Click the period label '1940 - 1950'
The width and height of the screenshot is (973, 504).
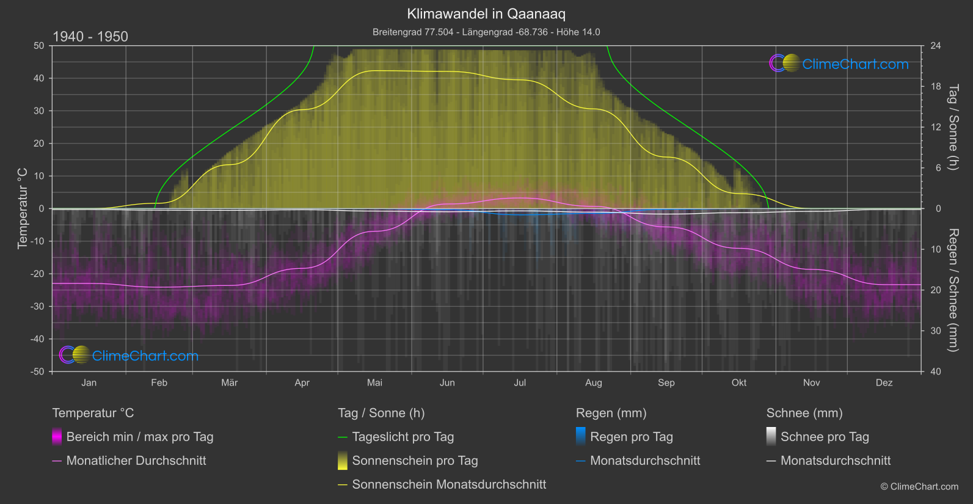pyautogui.click(x=90, y=37)
